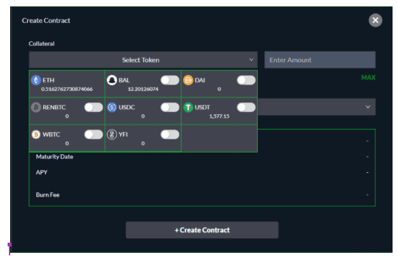Toggle the BAL token switch

click(170, 80)
